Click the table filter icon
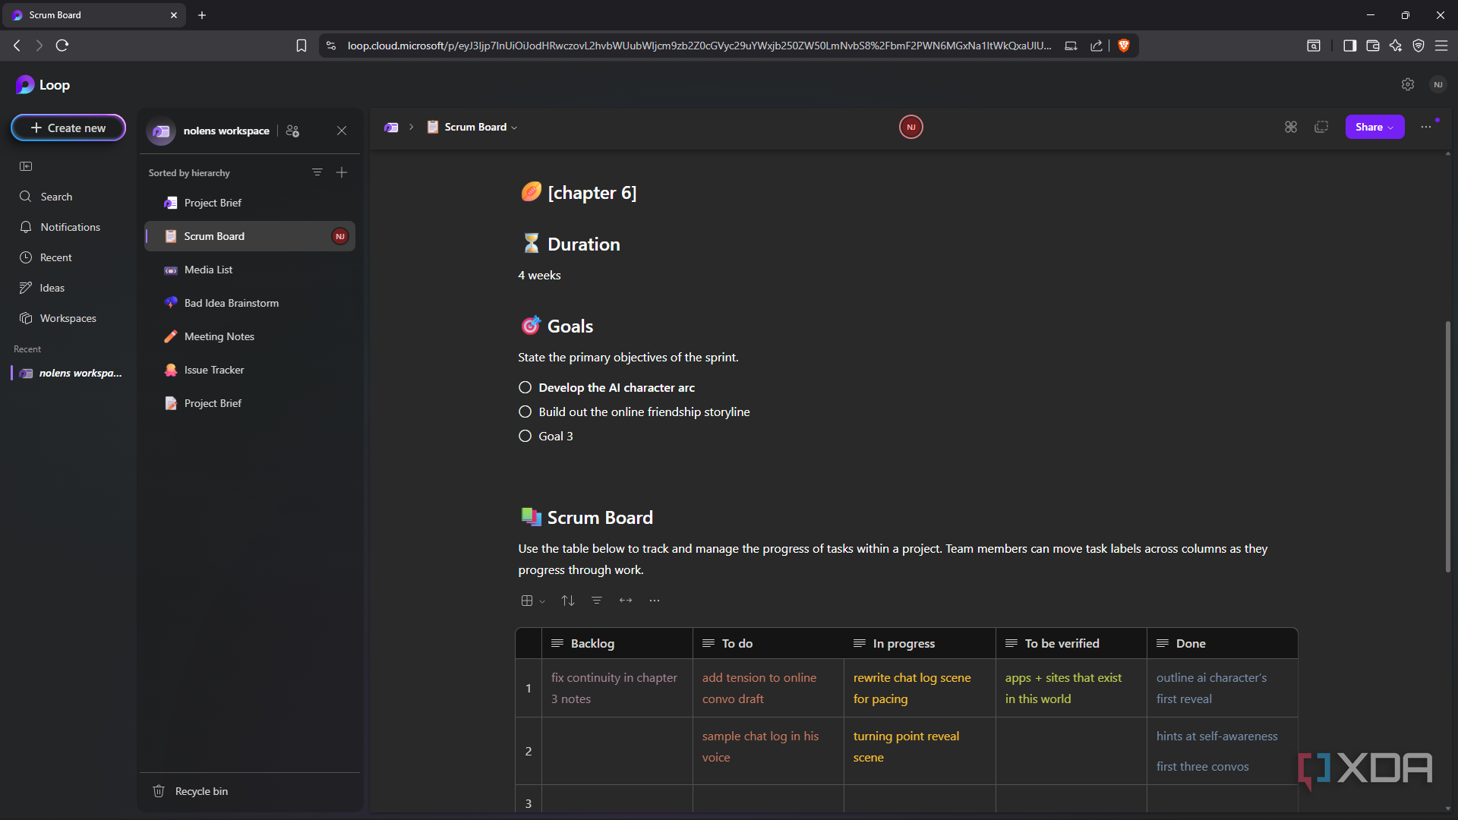The width and height of the screenshot is (1458, 820). [x=597, y=601]
